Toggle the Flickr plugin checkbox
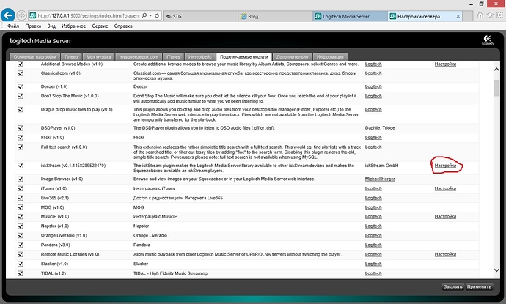 [21, 137]
